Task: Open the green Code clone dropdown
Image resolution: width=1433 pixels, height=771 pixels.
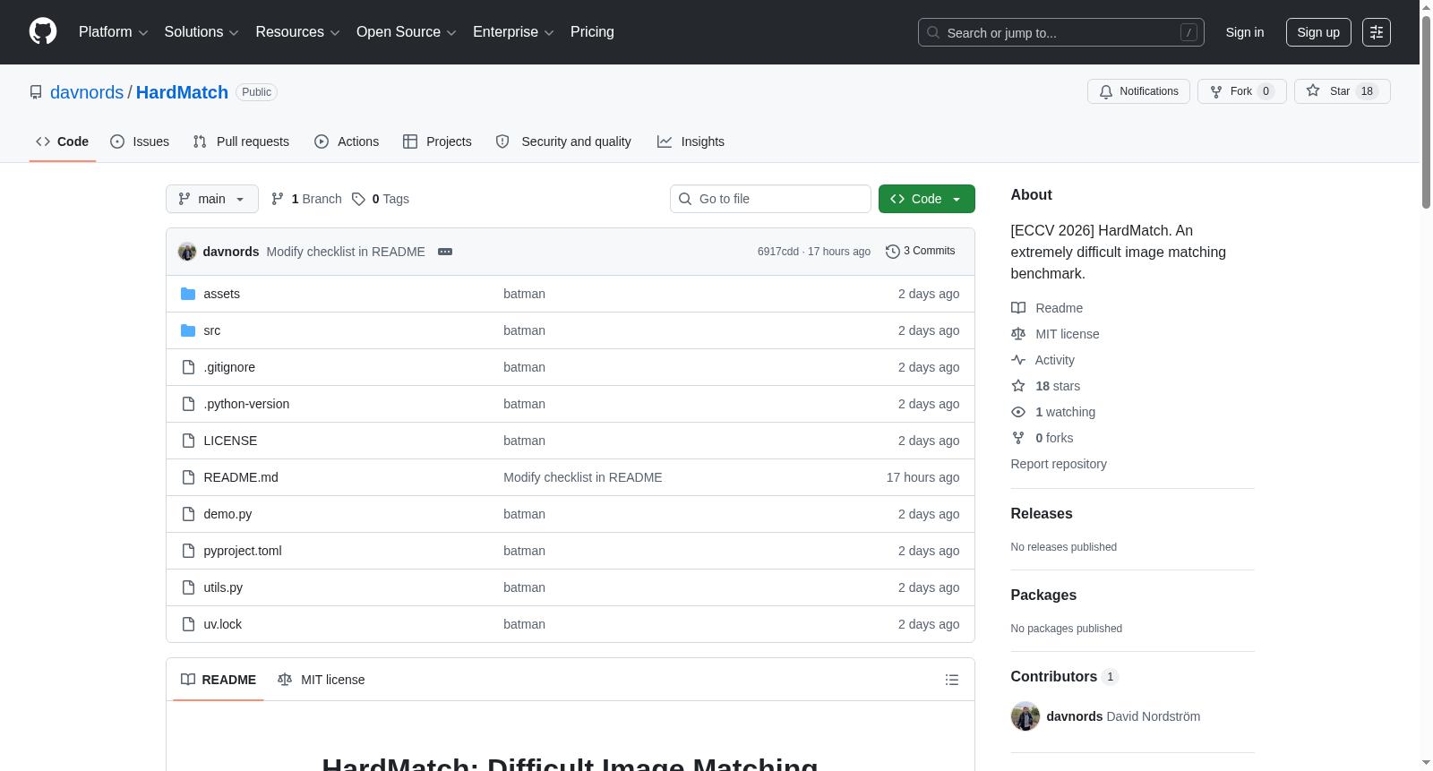Action: coord(927,199)
